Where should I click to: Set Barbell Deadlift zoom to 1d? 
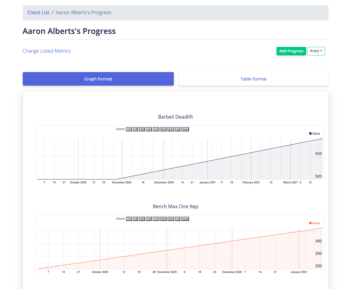tap(135, 129)
